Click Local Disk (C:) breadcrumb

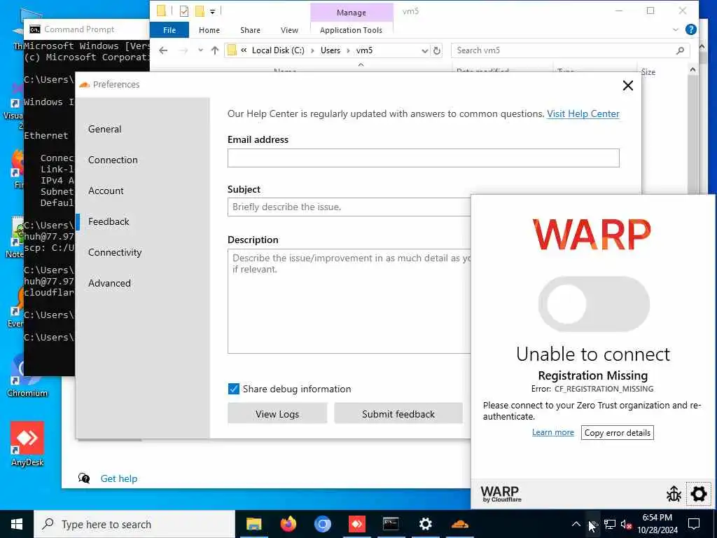(x=278, y=50)
